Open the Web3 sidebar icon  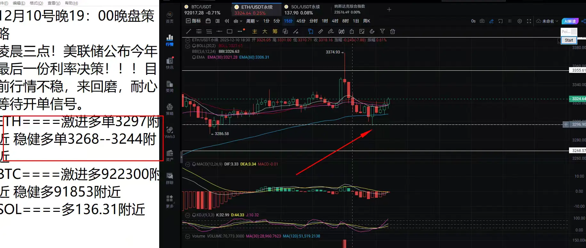coord(170,132)
